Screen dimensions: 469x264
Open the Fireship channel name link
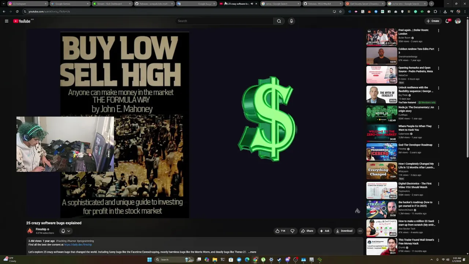[x=41, y=229]
